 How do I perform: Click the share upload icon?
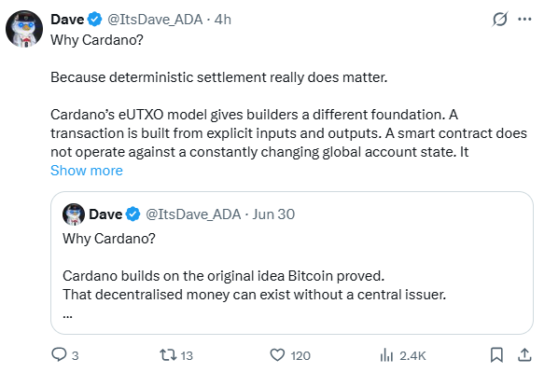click(x=524, y=355)
